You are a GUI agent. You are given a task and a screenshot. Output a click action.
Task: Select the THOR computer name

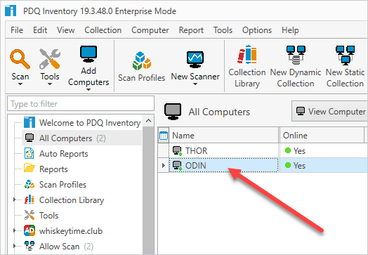196,151
